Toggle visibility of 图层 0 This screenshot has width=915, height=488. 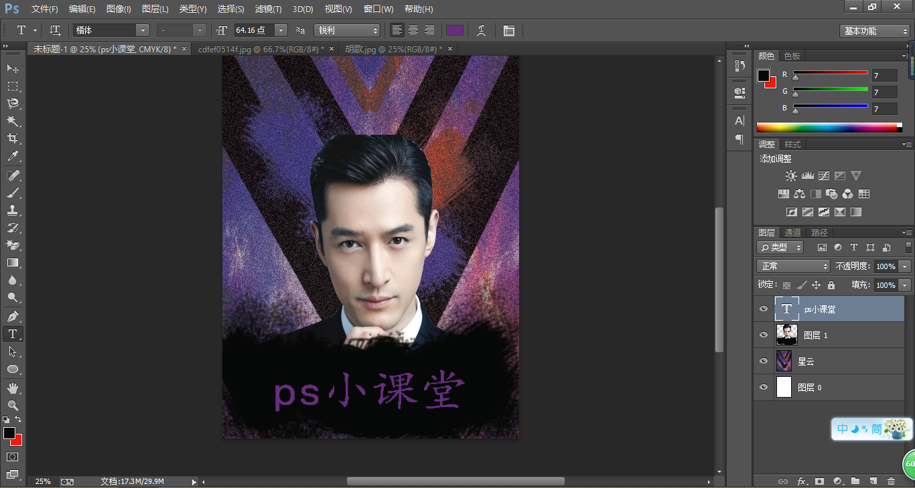764,387
